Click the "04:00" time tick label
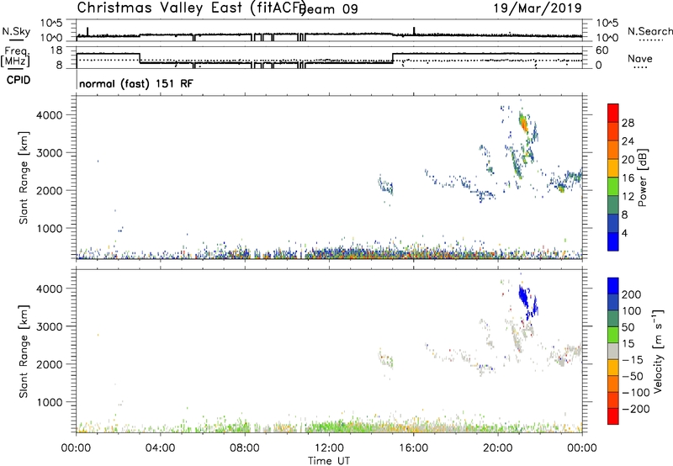673x466 pixels. (x=161, y=448)
